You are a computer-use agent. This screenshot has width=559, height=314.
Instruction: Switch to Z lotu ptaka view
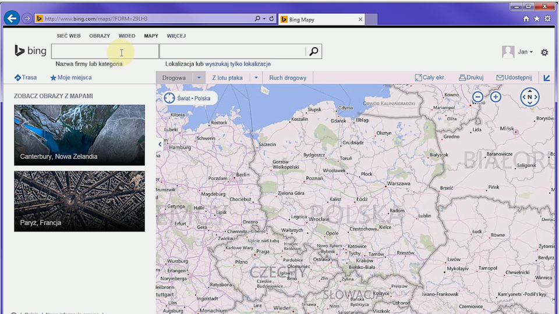[227, 77]
